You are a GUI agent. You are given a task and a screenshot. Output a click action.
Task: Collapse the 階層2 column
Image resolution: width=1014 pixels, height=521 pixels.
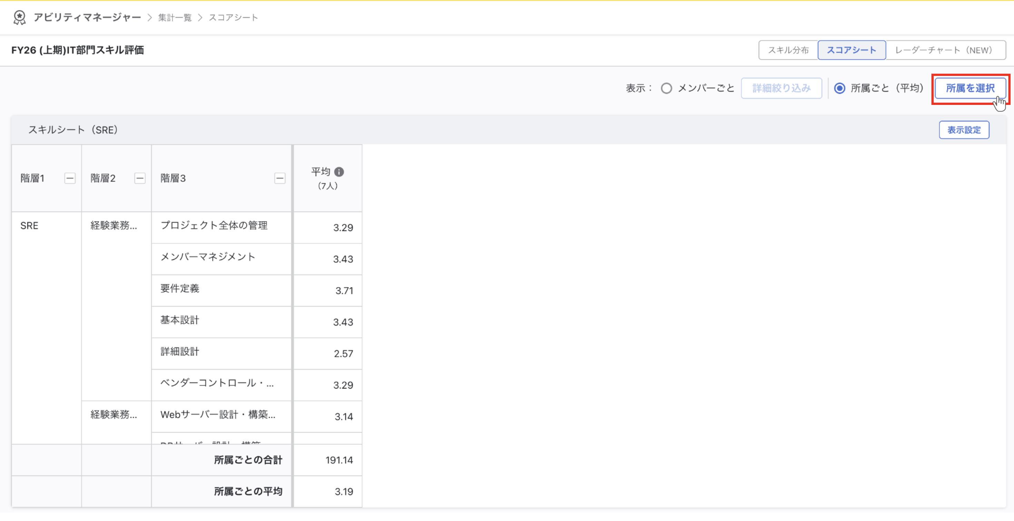tap(140, 178)
